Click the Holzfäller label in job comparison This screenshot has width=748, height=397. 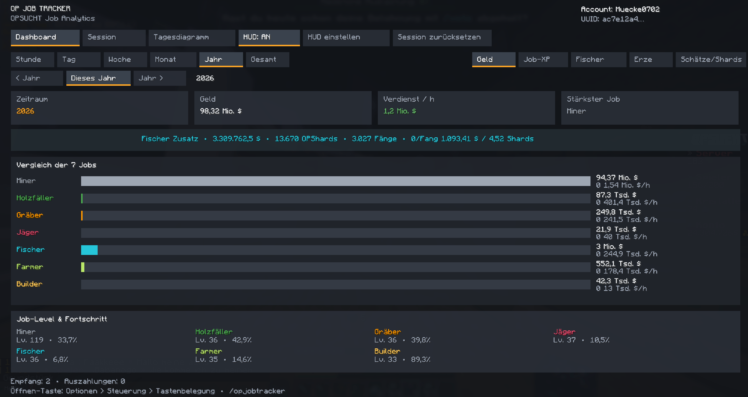35,198
